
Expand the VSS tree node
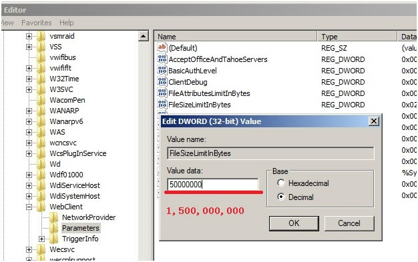(29, 47)
